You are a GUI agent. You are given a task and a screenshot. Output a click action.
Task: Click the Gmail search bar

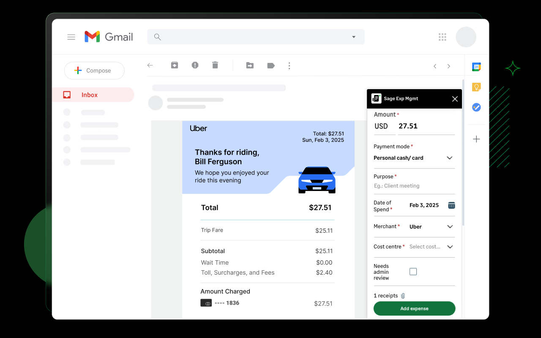click(256, 37)
